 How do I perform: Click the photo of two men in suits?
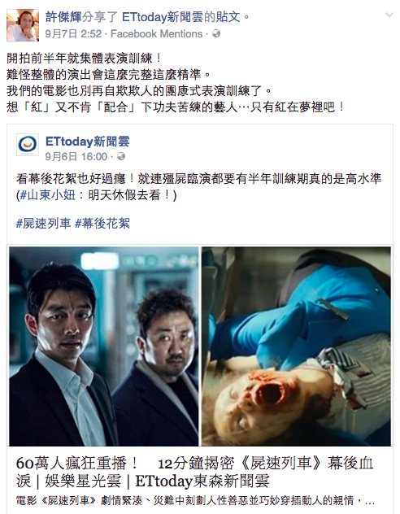coord(104,346)
